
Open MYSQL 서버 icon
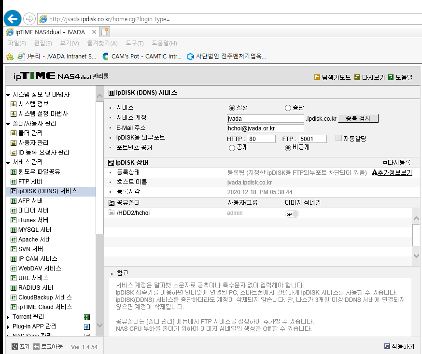[14, 230]
